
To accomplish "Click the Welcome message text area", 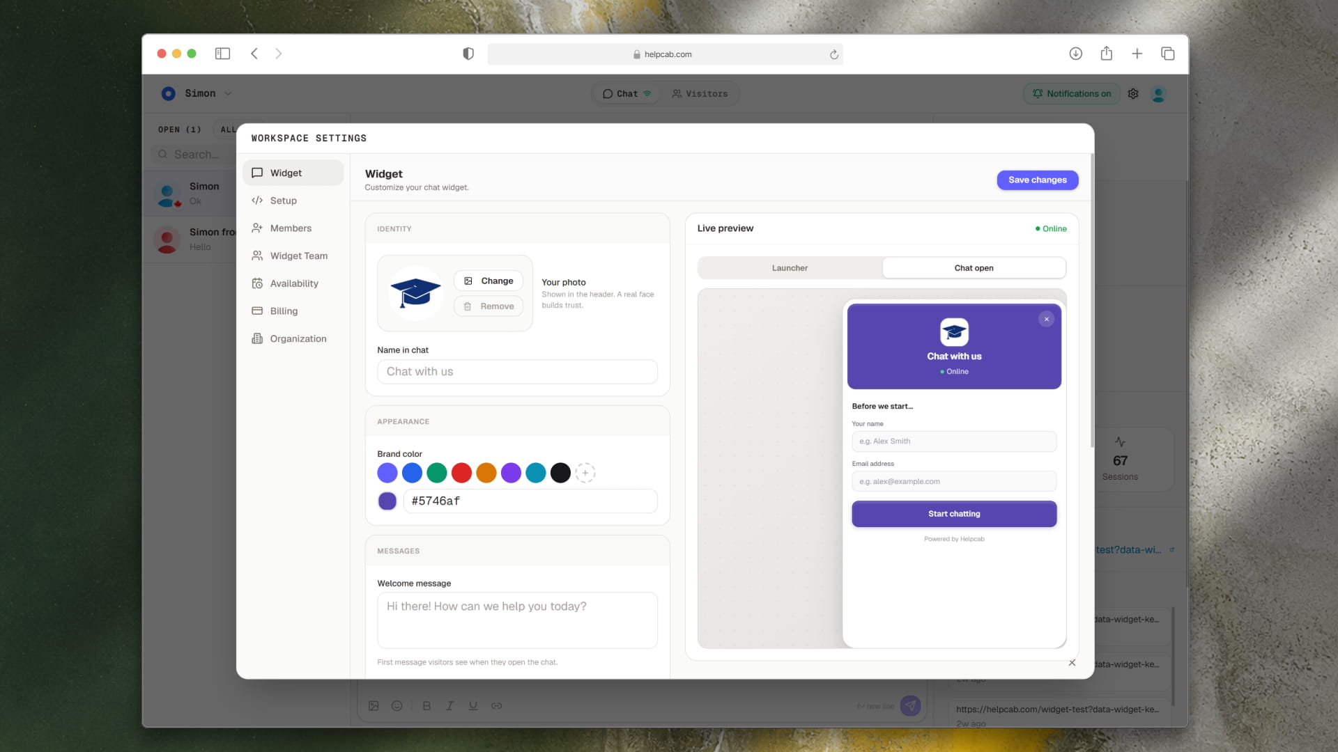I will click(x=517, y=620).
